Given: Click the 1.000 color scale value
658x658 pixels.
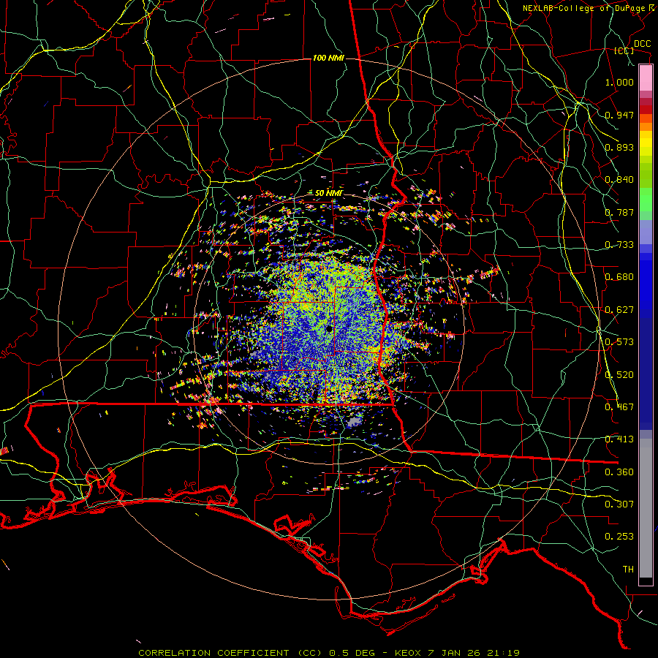Looking at the screenshot, I should (619, 82).
